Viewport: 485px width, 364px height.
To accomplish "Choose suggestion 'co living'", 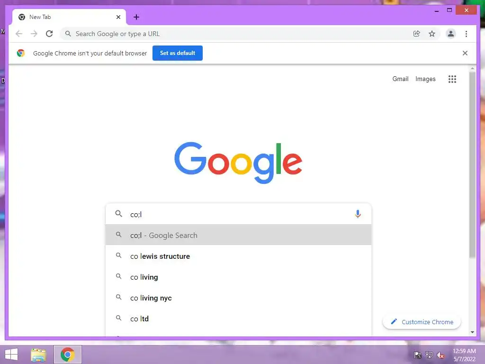I will coord(238,277).
